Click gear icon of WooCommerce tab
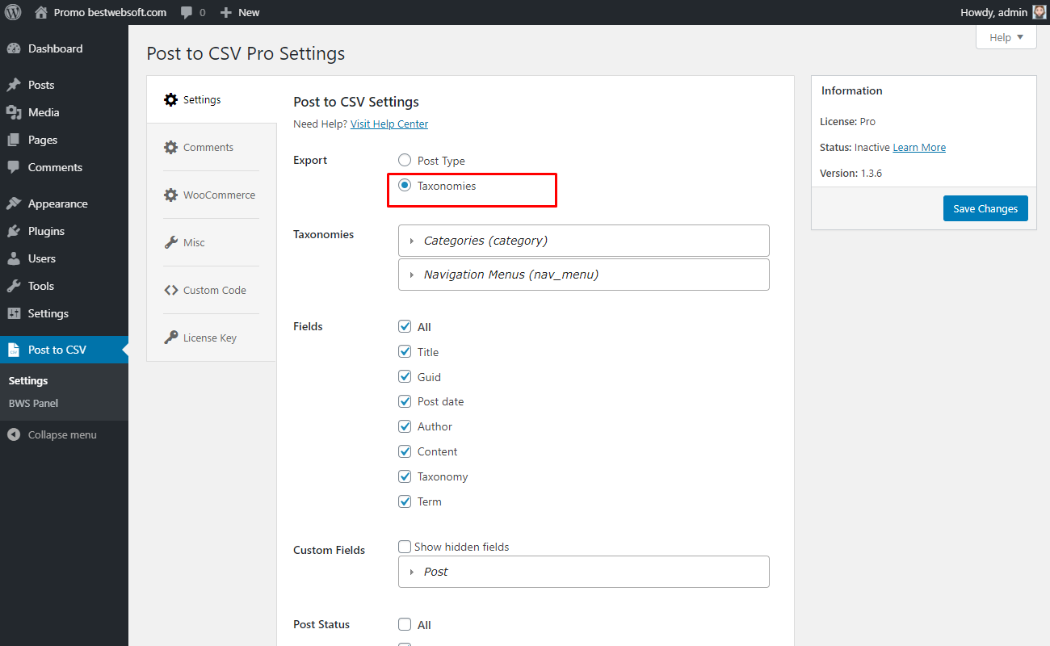1050x646 pixels. click(170, 195)
